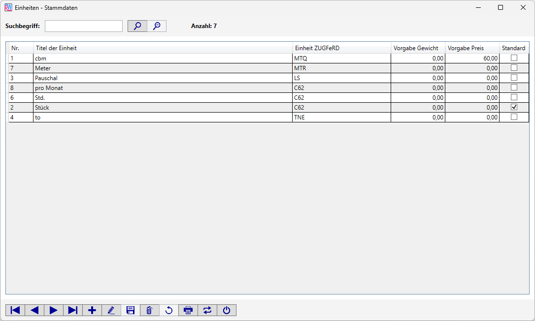Click the circular undo arrow icon
The width and height of the screenshot is (535, 321).
tap(169, 310)
